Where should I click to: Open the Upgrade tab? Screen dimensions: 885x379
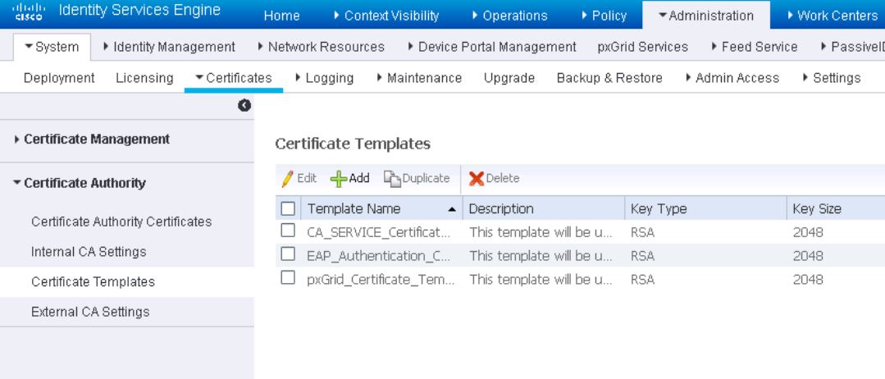click(x=509, y=78)
